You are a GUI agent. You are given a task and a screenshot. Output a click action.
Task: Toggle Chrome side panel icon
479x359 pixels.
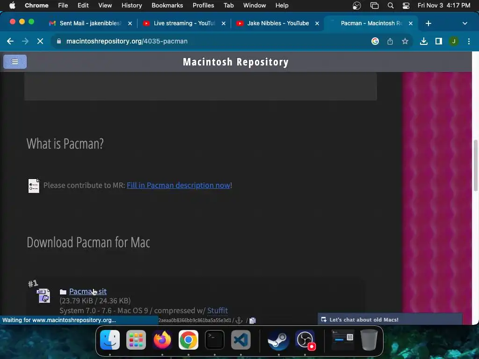click(438, 41)
